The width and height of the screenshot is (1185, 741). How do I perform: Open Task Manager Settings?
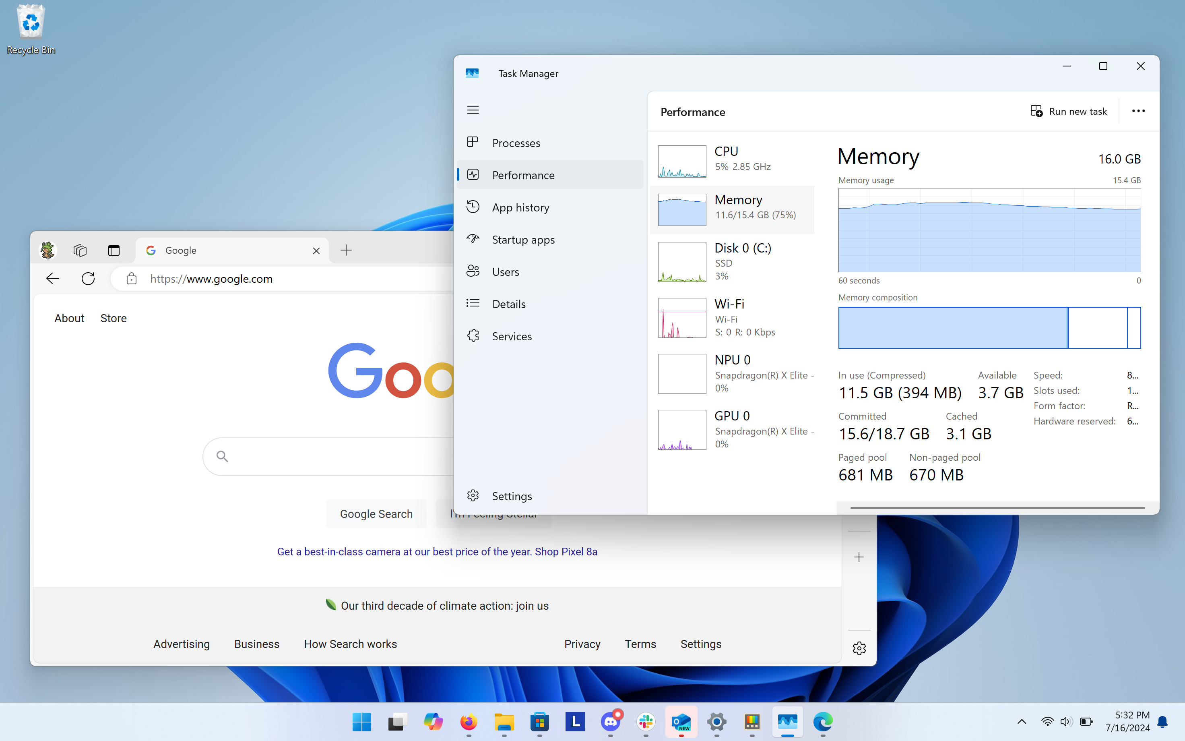coord(550,496)
